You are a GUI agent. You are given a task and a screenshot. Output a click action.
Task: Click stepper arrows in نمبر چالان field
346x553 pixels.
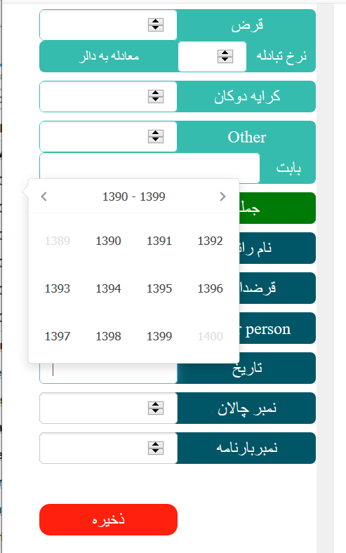[x=156, y=408]
